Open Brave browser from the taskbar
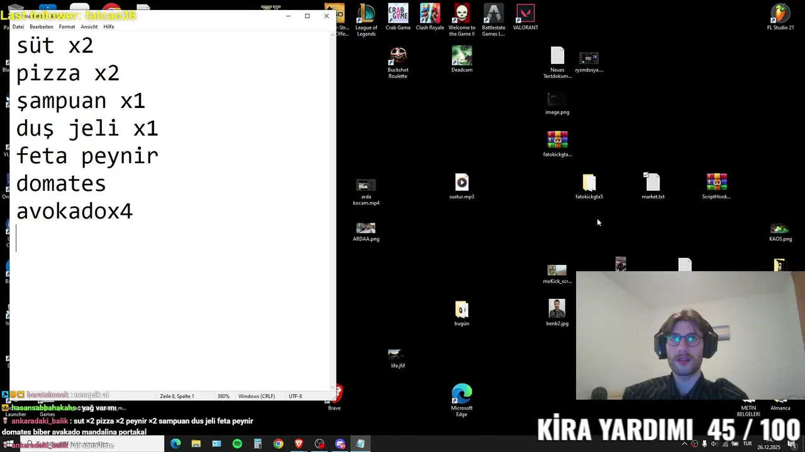 (x=299, y=444)
